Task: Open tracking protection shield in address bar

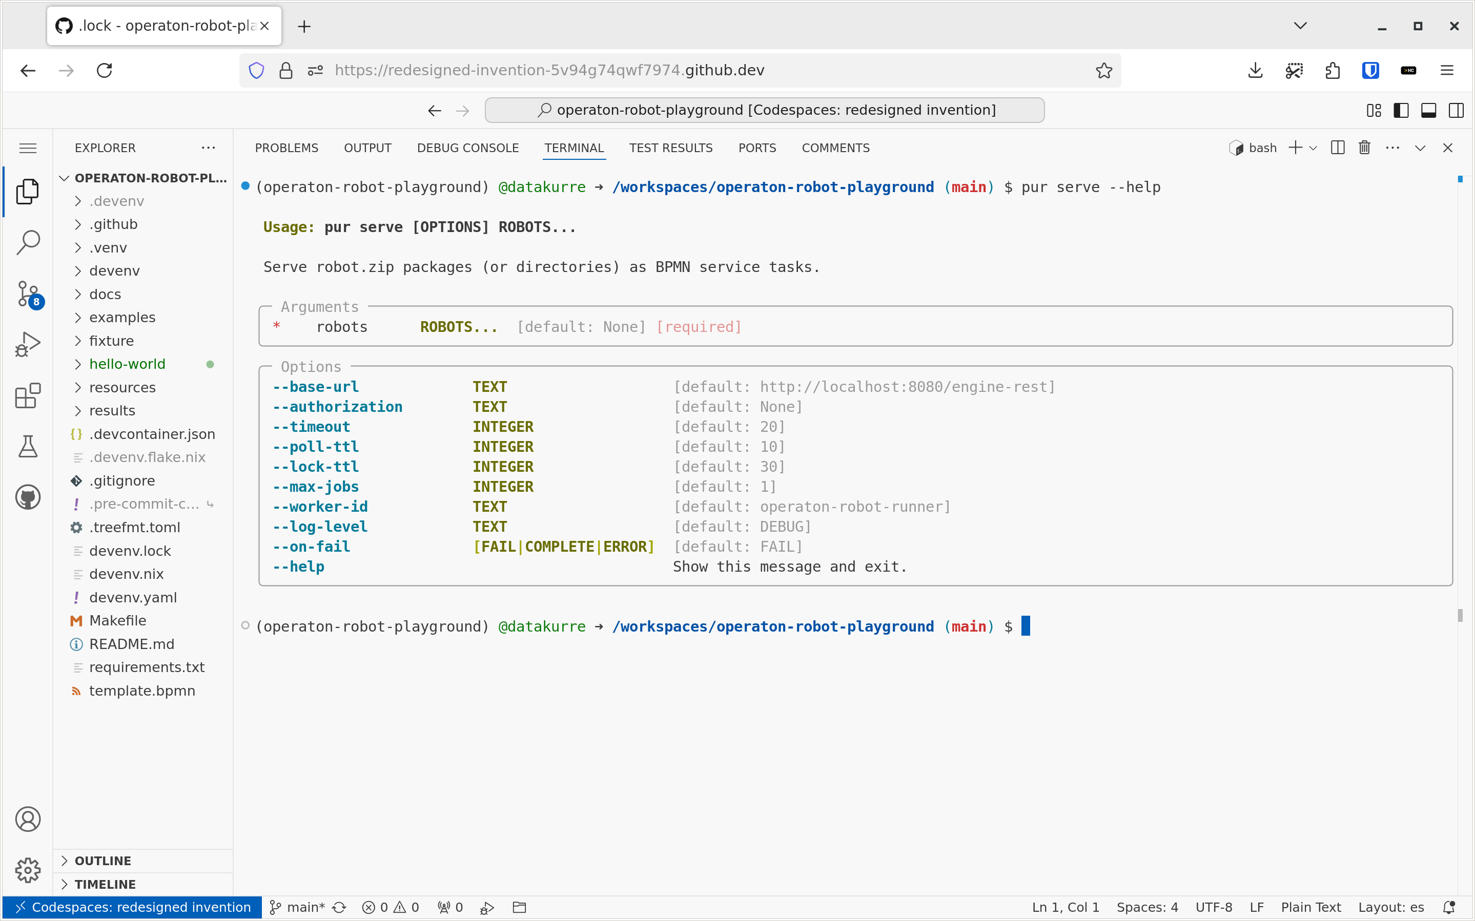Action: 256,71
